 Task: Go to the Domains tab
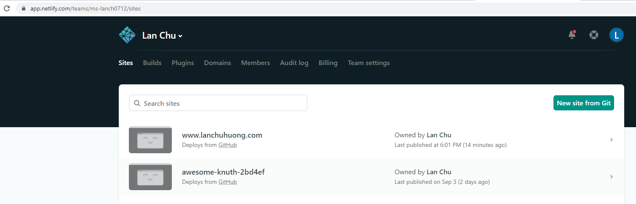pos(217,63)
